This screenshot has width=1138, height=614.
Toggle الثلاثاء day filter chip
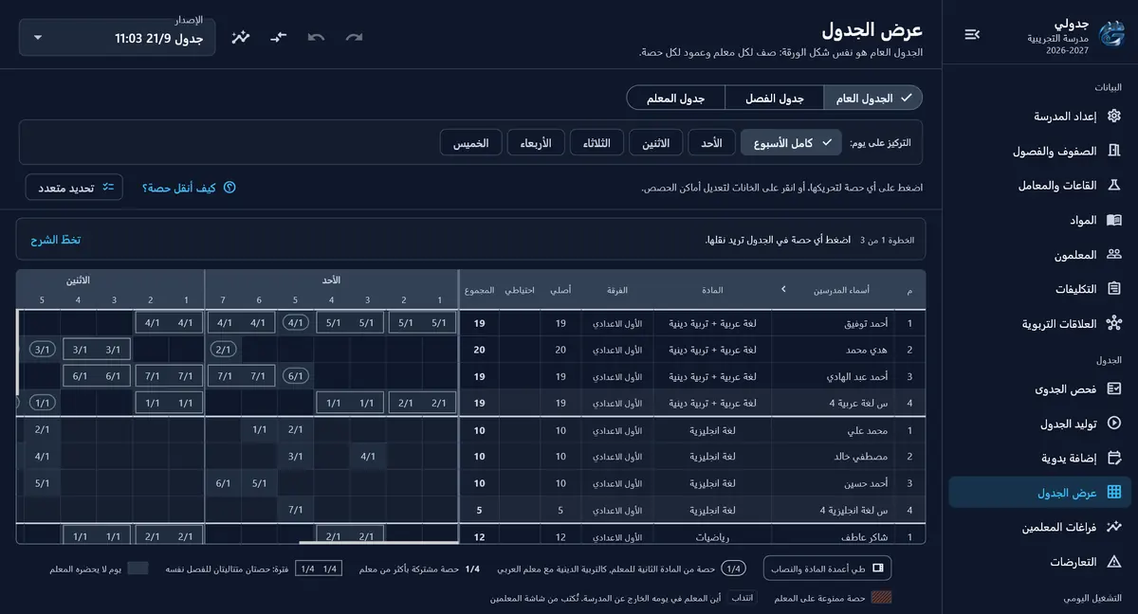tap(597, 143)
